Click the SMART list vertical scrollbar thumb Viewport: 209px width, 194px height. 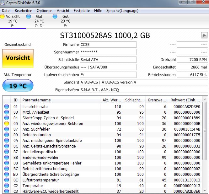pyautogui.click(x=205, y=131)
